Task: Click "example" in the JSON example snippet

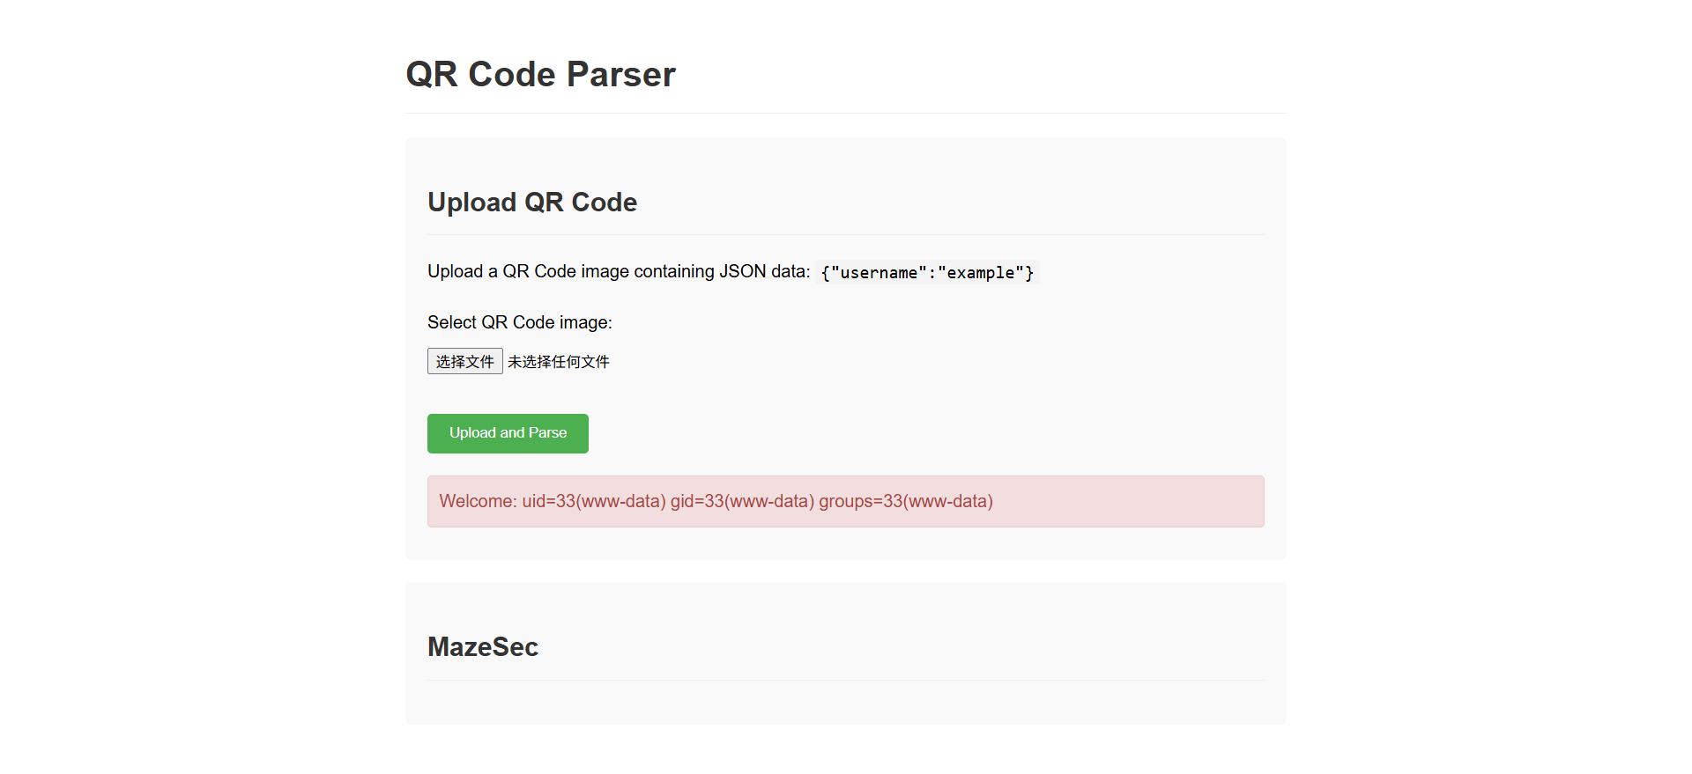Action: [x=980, y=273]
